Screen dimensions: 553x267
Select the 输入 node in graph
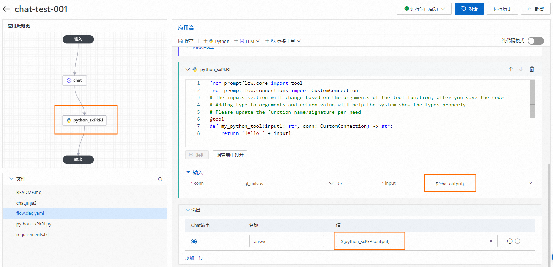tap(78, 39)
